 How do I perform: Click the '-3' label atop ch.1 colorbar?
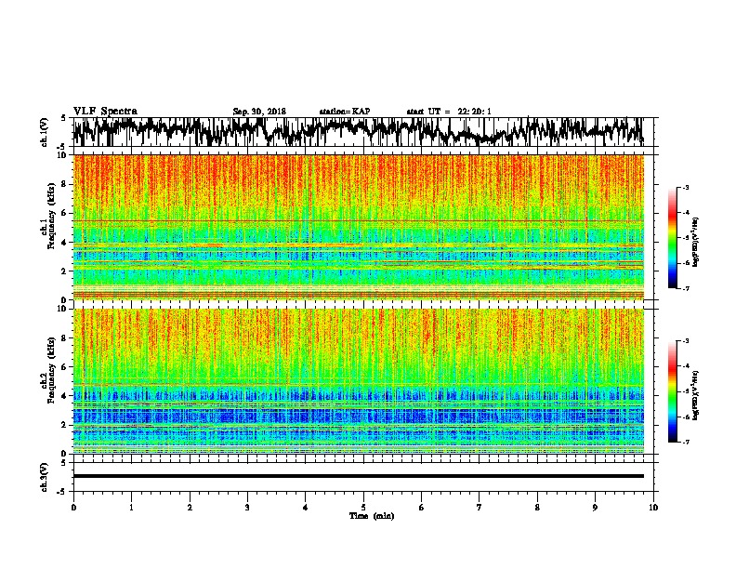(686, 187)
